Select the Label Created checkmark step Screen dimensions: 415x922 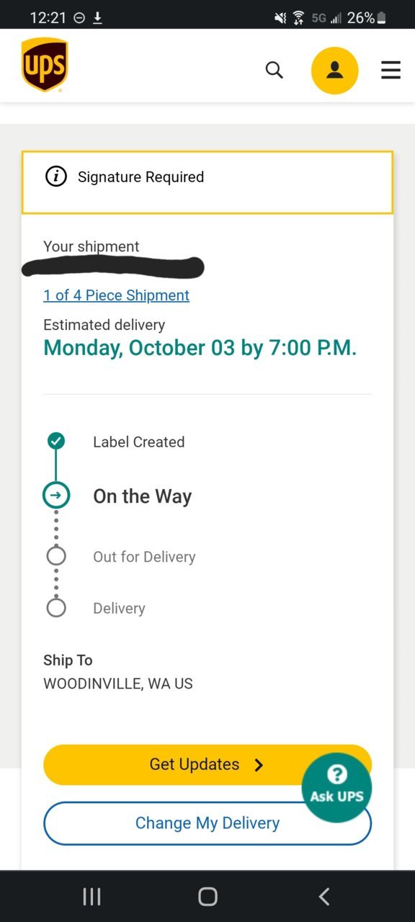(56, 441)
